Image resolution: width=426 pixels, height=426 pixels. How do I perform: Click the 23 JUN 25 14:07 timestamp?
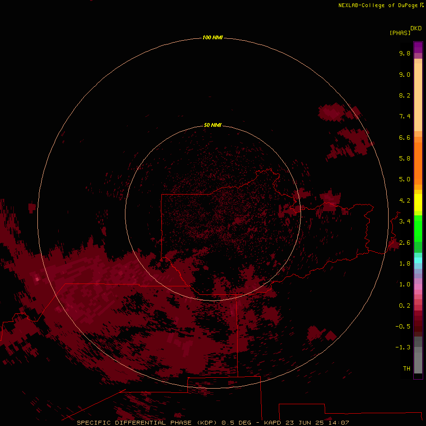pyautogui.click(x=317, y=423)
